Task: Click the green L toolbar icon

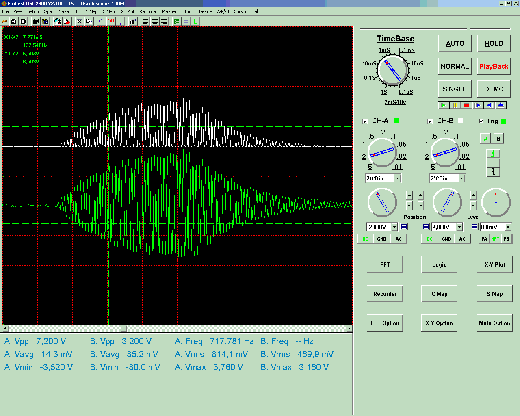Action: (x=195, y=22)
